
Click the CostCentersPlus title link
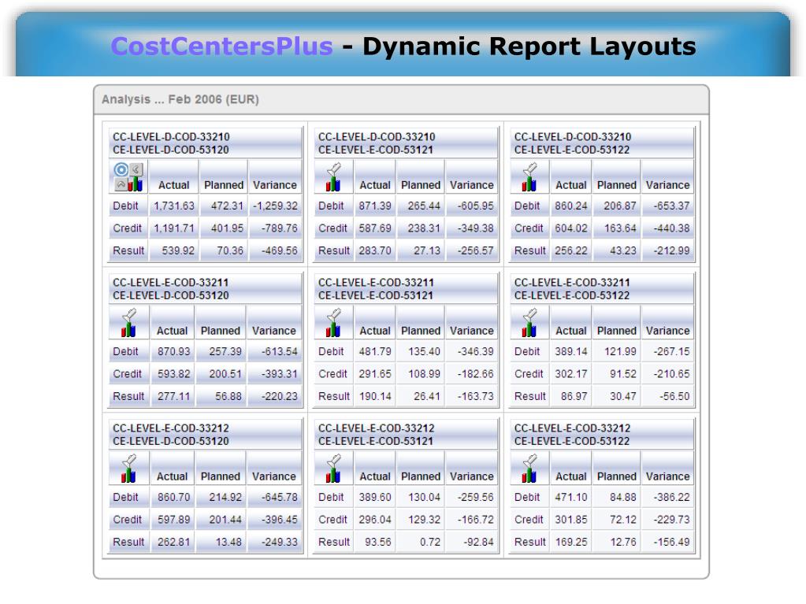tap(221, 46)
